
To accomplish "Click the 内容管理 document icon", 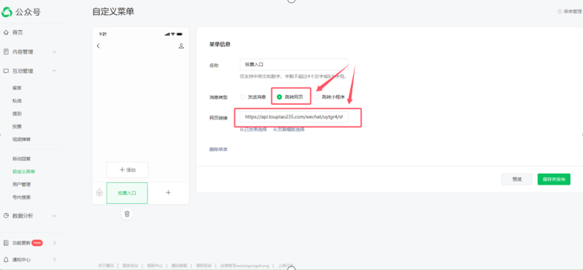I will point(6,52).
